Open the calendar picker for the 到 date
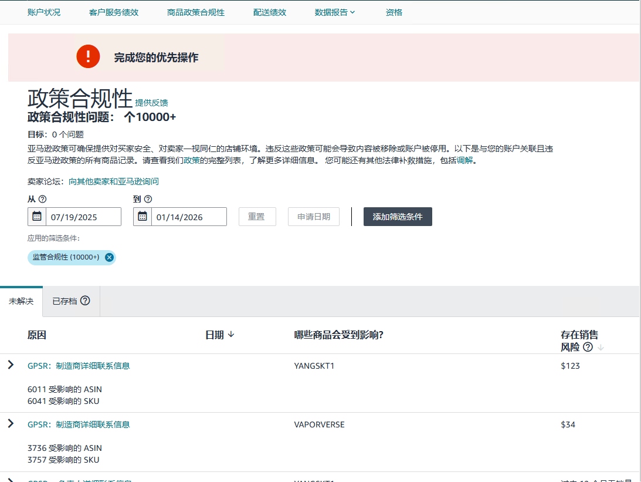The width and height of the screenshot is (641, 482). coord(143,217)
